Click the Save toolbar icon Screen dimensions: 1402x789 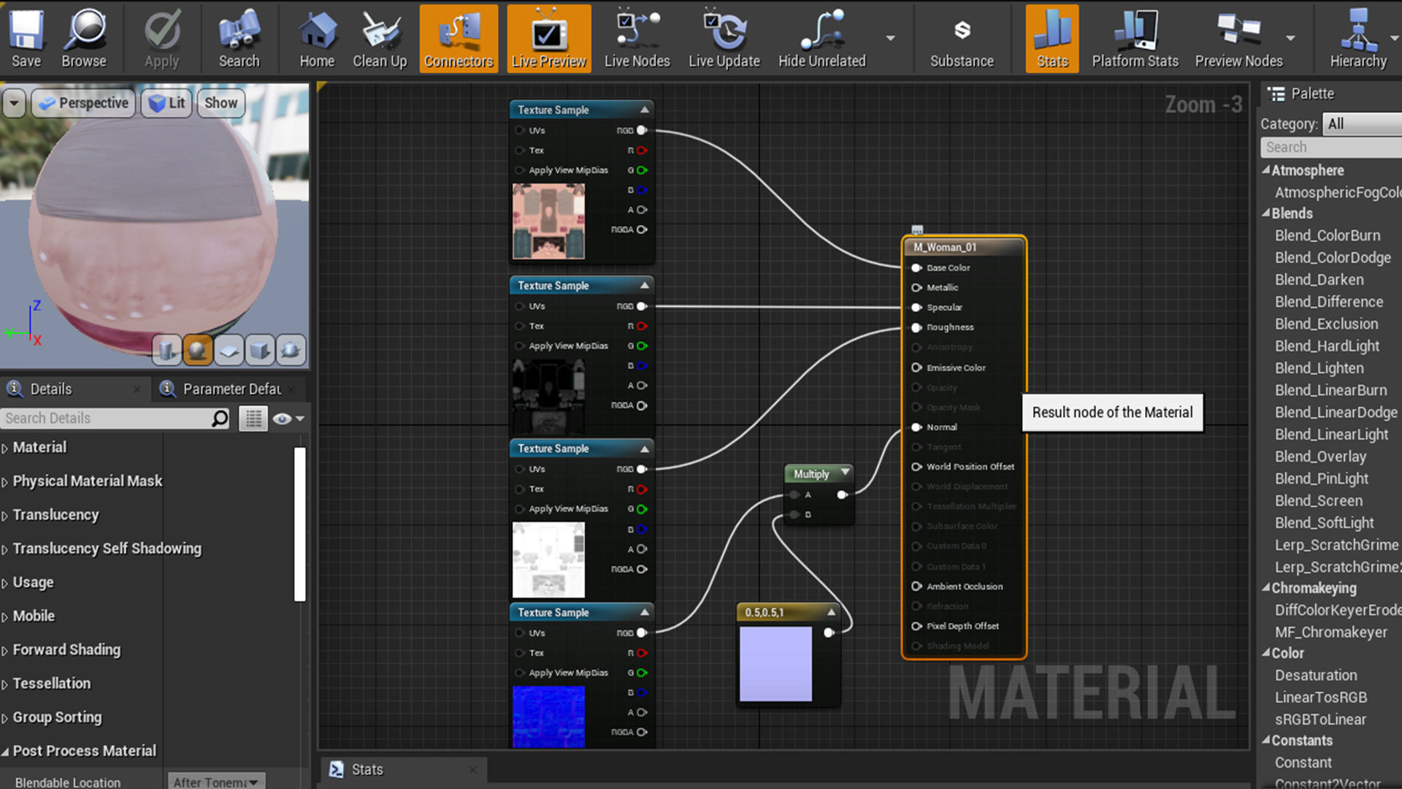pyautogui.click(x=26, y=38)
